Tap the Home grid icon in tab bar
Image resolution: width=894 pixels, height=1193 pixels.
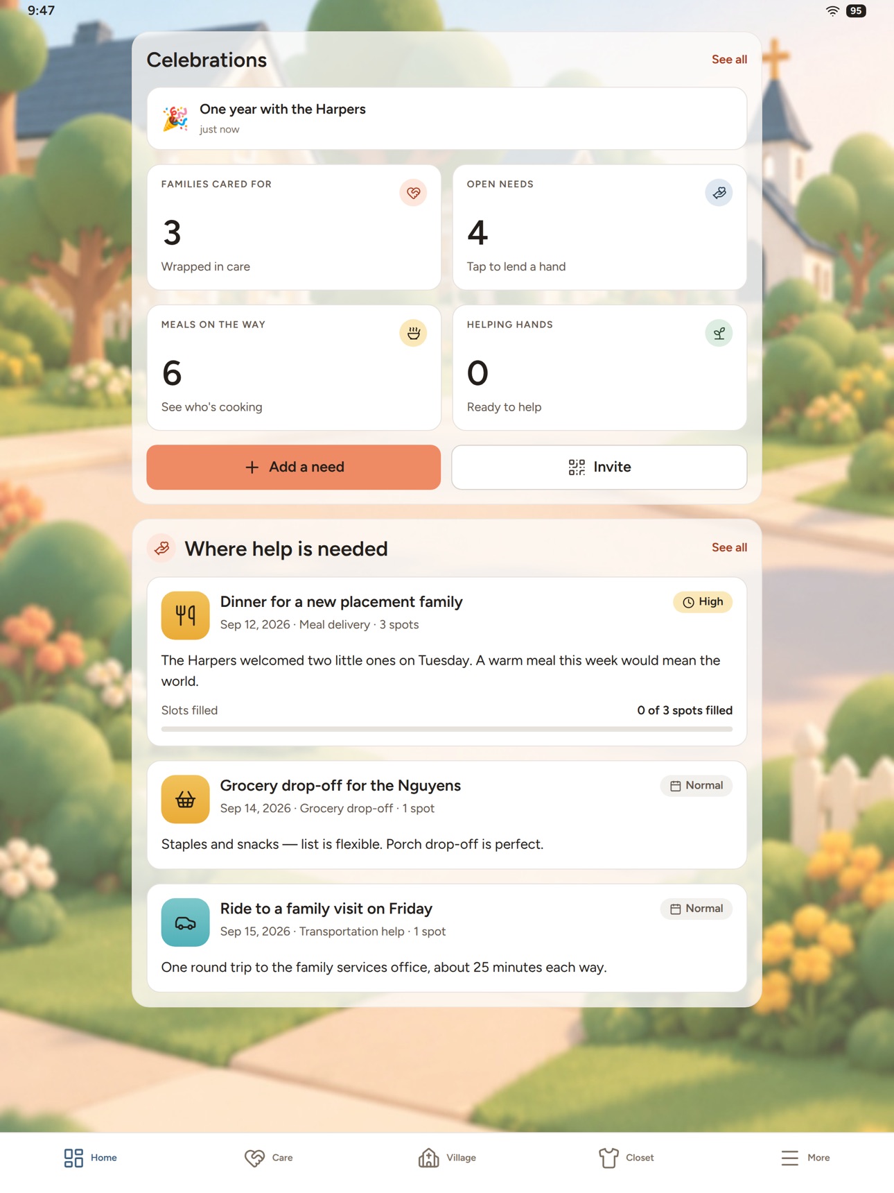73,1158
